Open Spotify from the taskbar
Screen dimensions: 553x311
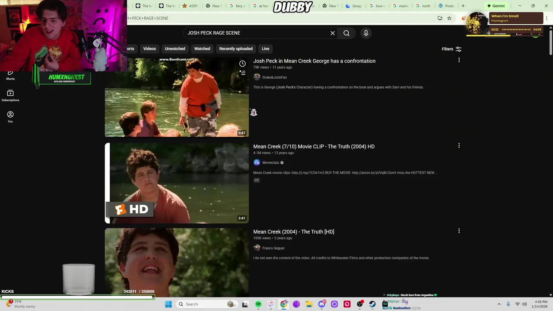click(x=258, y=304)
